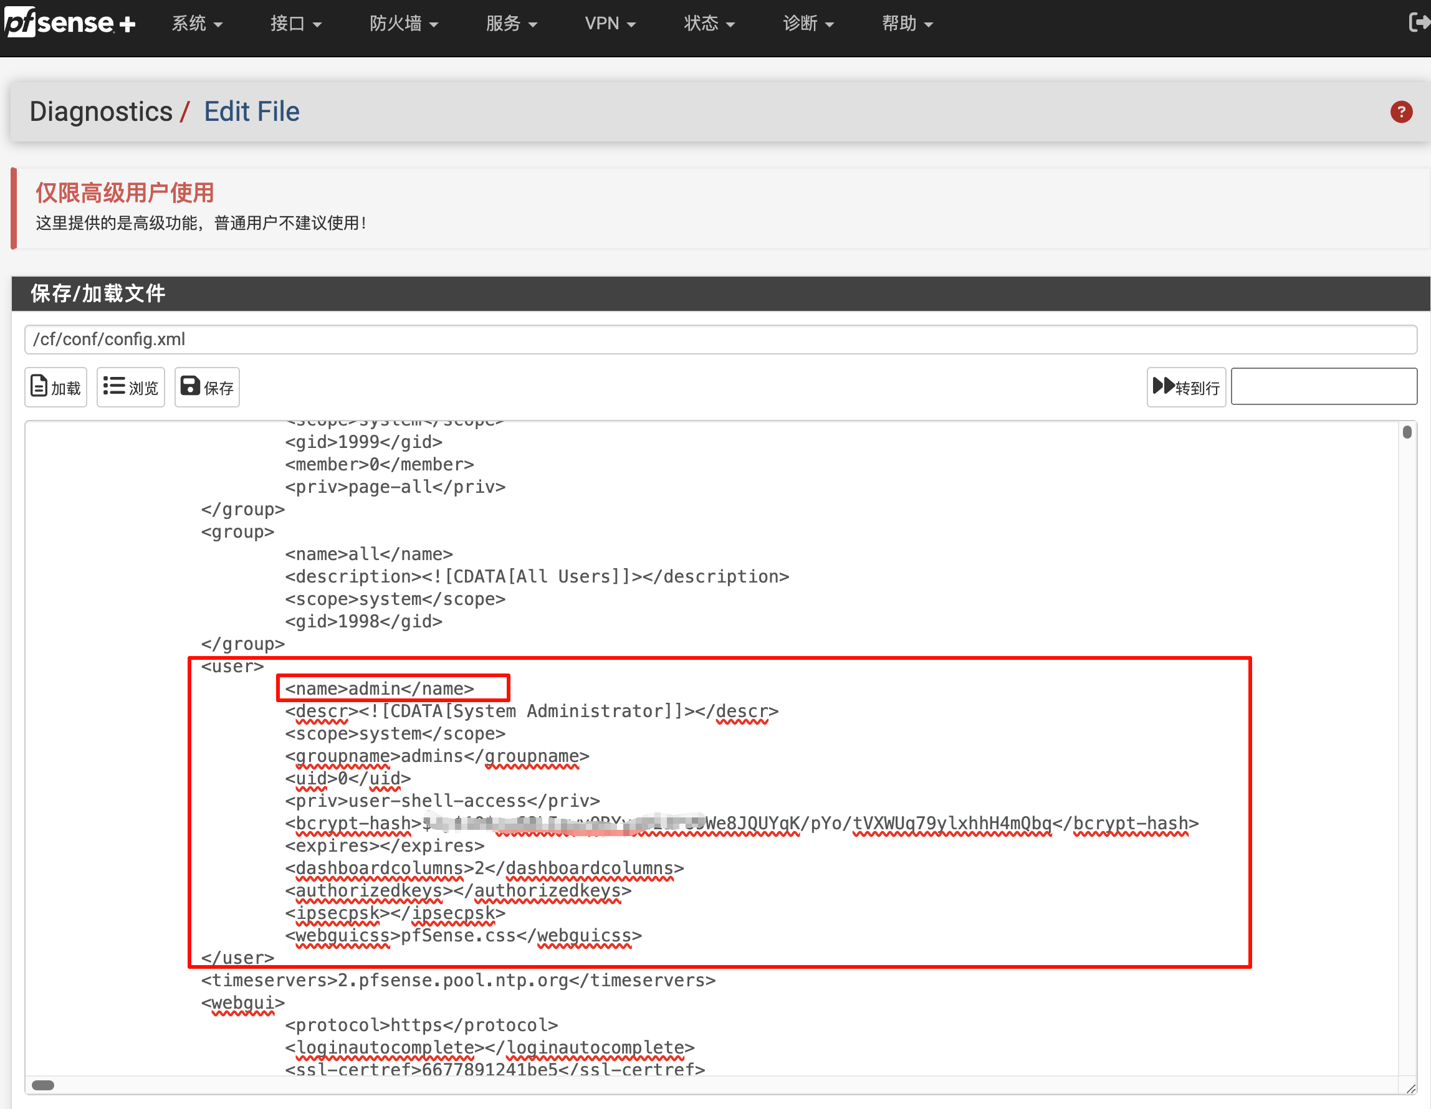Click the Edit File breadcrumb link

252,112
